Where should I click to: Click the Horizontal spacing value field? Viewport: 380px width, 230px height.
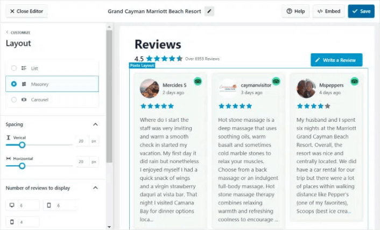(x=82, y=162)
